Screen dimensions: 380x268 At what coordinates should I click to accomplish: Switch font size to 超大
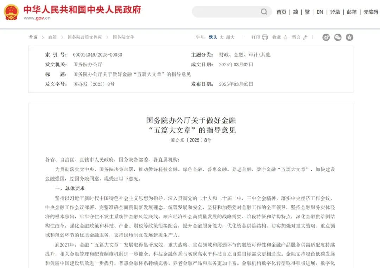tap(230, 37)
